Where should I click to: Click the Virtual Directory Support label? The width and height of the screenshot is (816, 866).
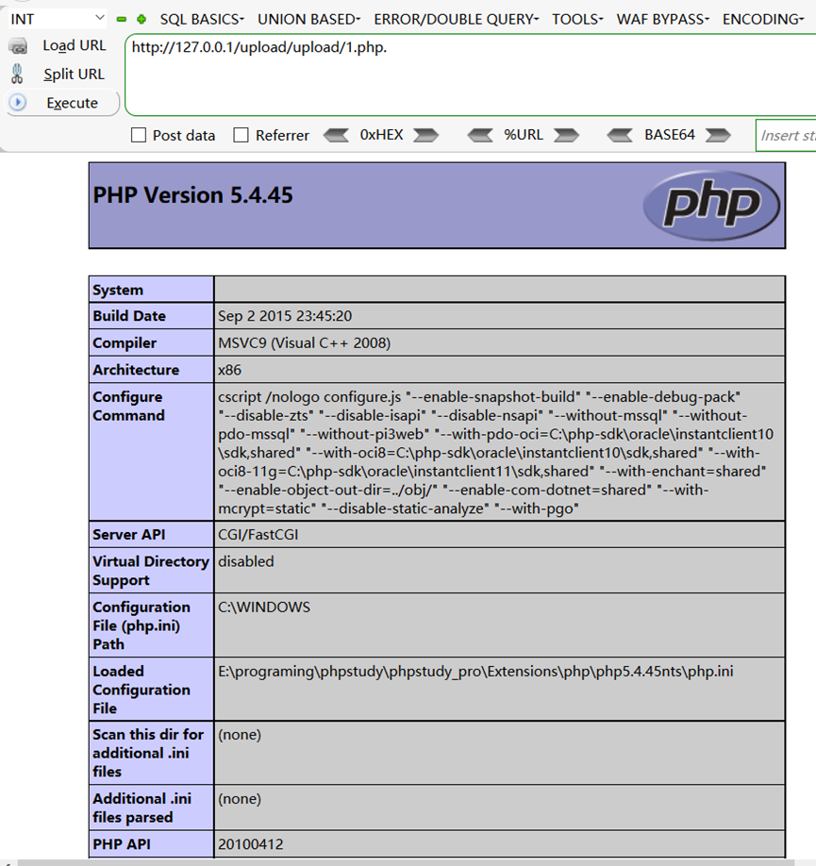(x=151, y=571)
